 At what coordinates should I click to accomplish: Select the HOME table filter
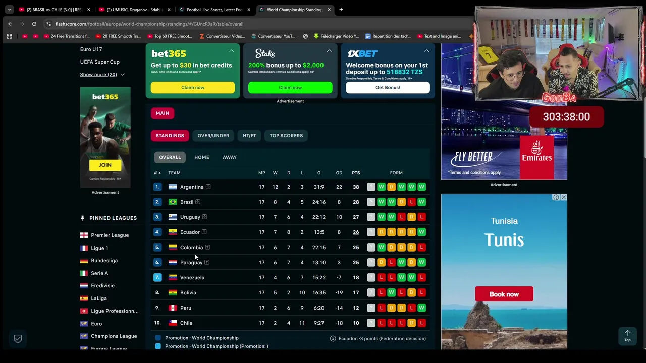point(202,157)
